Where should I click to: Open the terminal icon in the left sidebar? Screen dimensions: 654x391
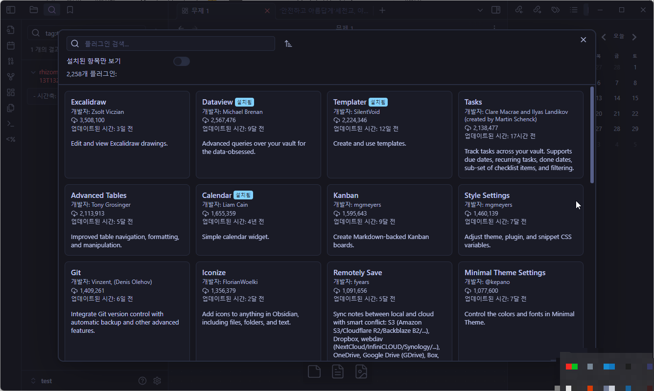point(11,123)
